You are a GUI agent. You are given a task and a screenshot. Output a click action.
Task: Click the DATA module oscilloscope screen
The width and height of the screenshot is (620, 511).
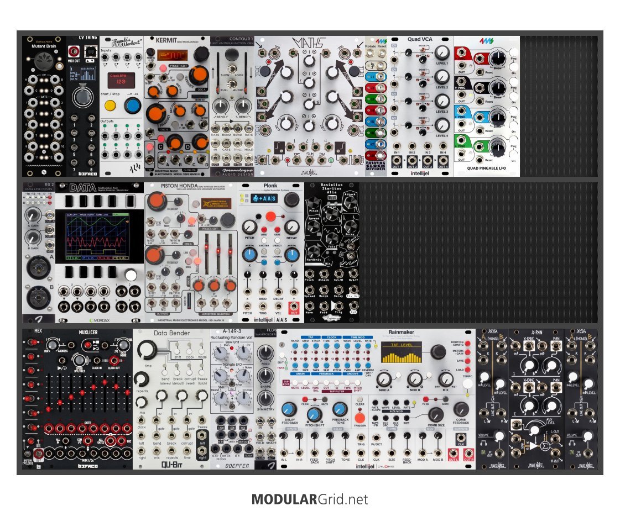97,238
